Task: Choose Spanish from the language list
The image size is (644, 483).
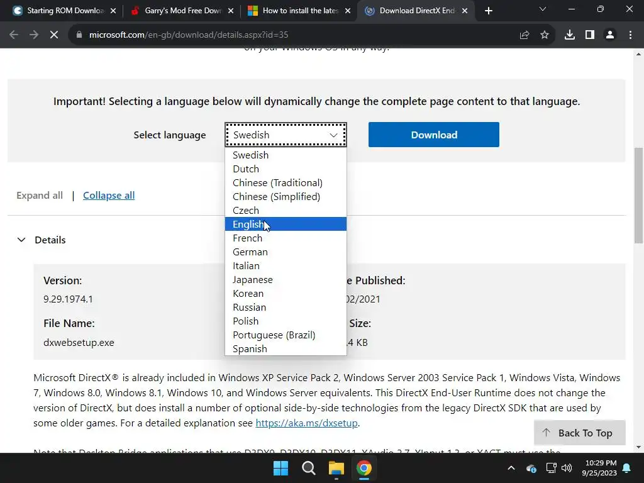Action: pyautogui.click(x=286, y=348)
